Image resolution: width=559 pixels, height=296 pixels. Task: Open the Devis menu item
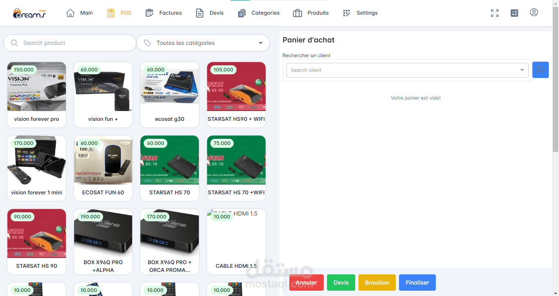(x=210, y=13)
